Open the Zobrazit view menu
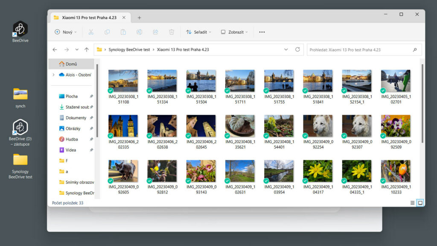 click(234, 32)
